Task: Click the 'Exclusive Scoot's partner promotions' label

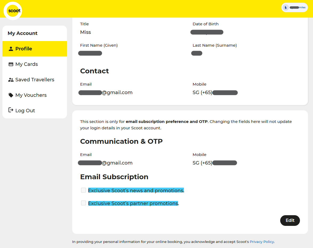Action: (x=133, y=203)
